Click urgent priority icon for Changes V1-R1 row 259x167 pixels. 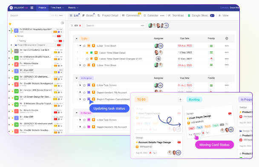(x=211, y=59)
